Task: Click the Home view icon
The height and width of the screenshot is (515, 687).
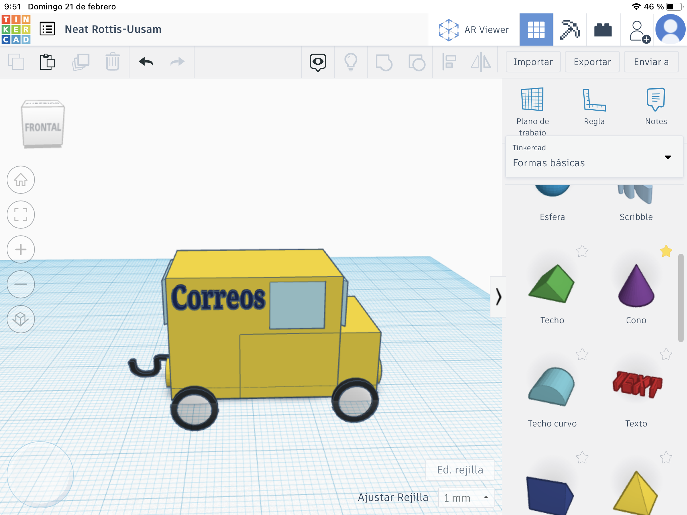Action: click(x=21, y=180)
